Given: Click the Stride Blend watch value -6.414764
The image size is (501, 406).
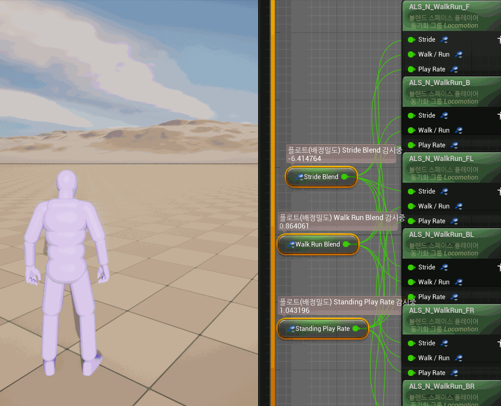Looking at the screenshot, I should (x=305, y=159).
